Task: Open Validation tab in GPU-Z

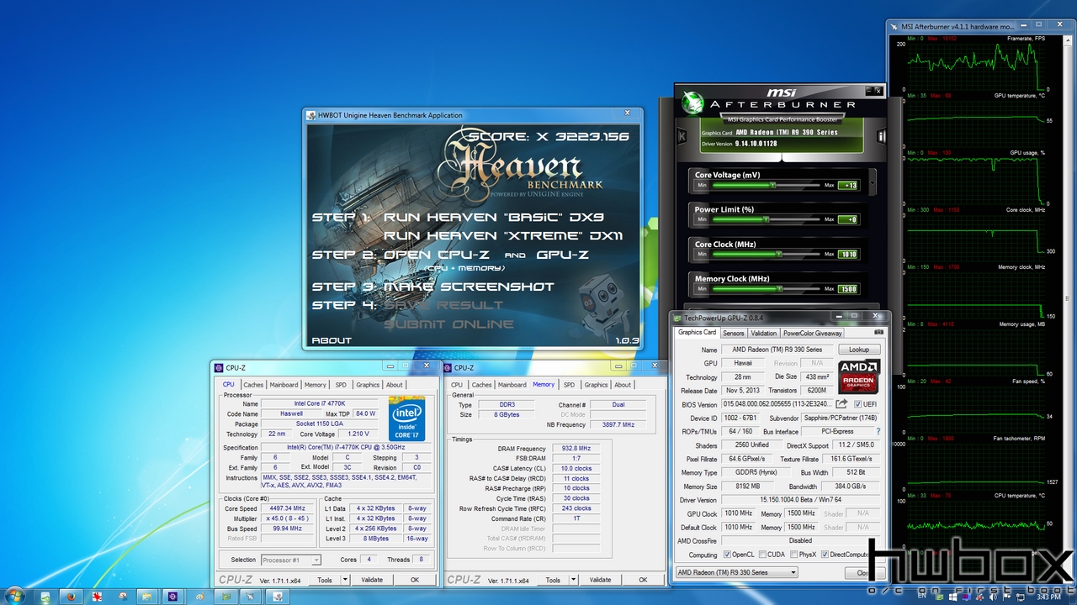Action: 764,333
